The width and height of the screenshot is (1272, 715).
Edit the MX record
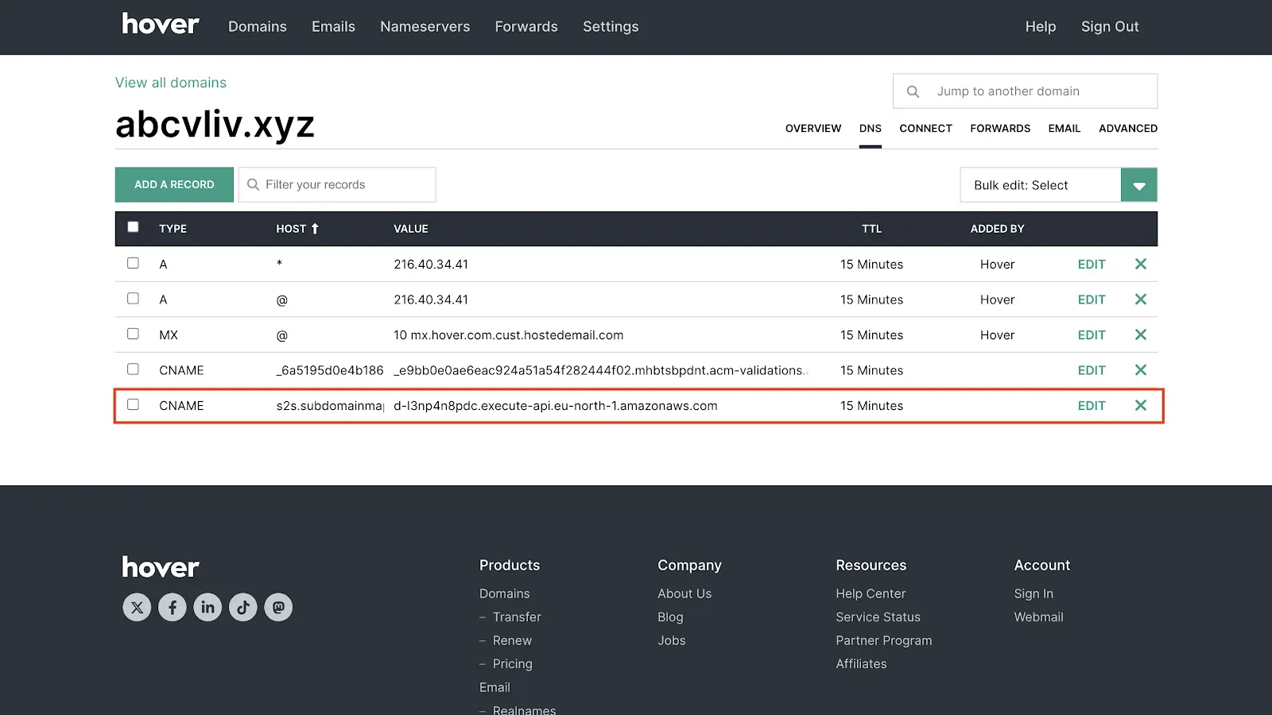[1092, 335]
